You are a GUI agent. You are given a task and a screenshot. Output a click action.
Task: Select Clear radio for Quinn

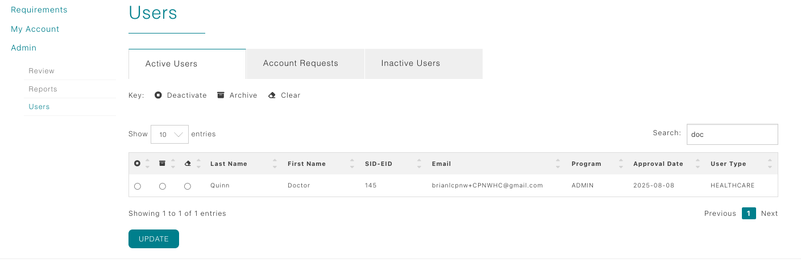[x=188, y=186]
